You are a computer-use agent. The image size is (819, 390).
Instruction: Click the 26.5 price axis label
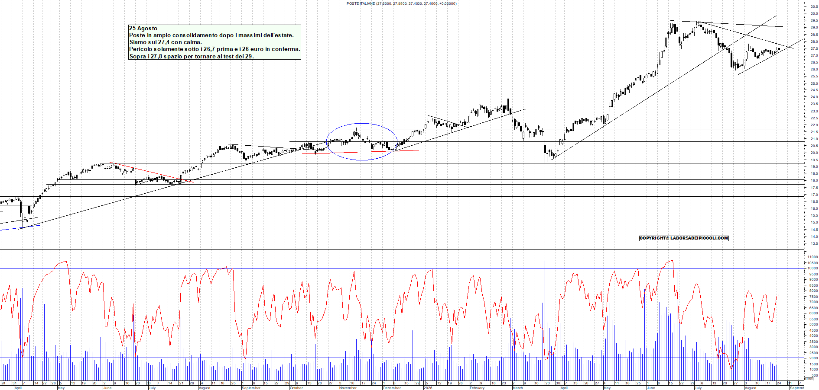pyautogui.click(x=814, y=62)
